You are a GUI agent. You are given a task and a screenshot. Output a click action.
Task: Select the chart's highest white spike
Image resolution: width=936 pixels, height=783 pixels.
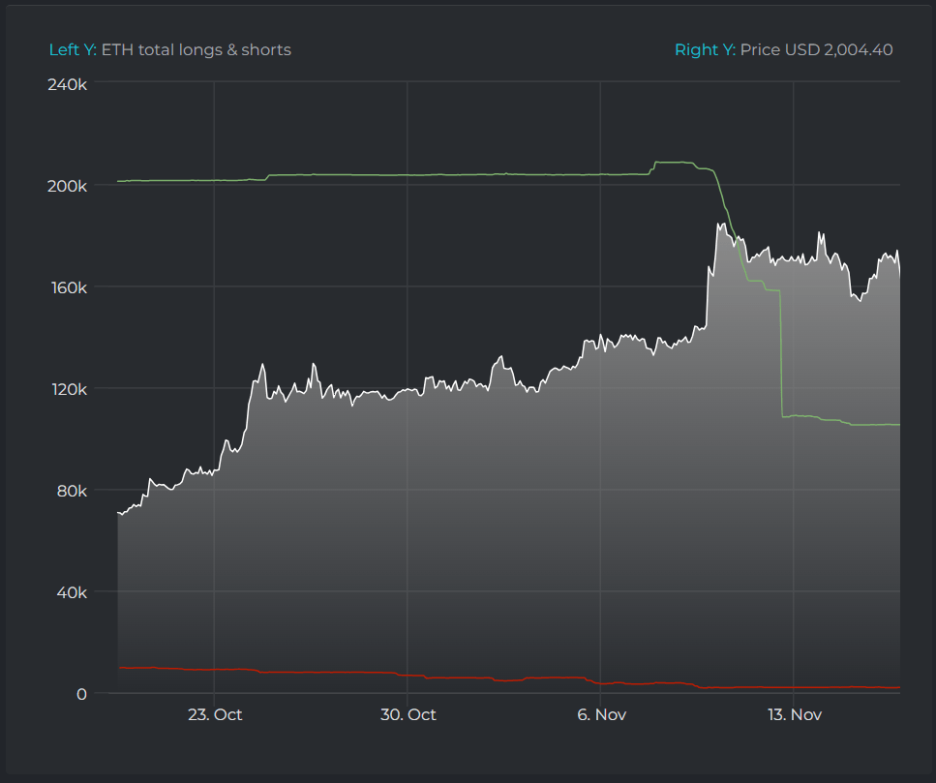pos(718,224)
